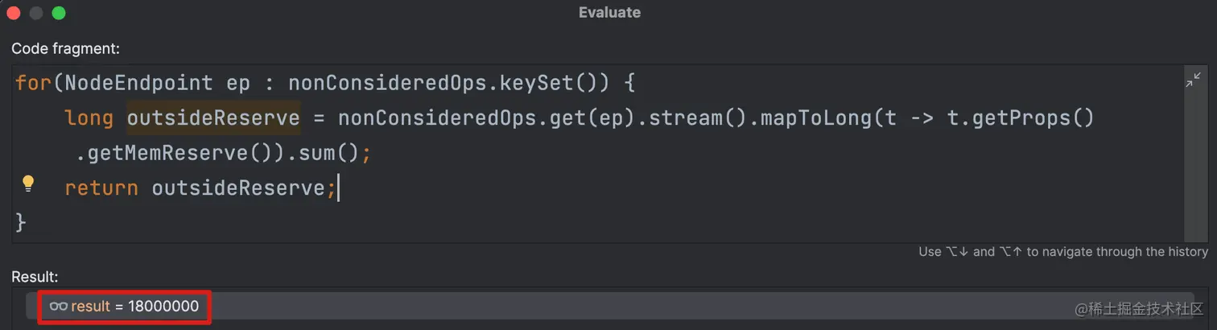Click the 'Code fragment:' label
The image size is (1217, 330).
(65, 49)
